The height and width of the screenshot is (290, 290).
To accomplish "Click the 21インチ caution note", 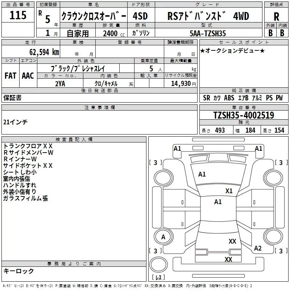I will coord(16,122).
